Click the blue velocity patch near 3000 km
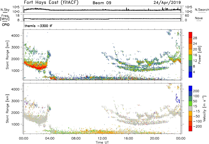 click(178, 99)
